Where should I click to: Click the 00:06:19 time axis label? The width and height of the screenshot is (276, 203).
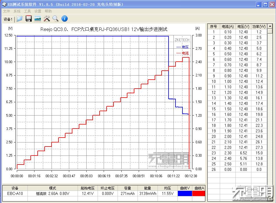click(x=104, y=176)
